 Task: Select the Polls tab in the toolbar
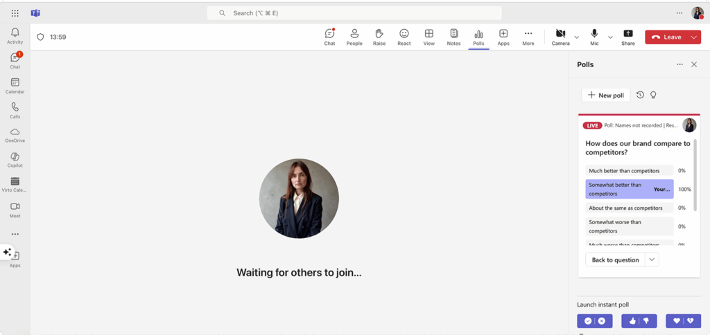478,37
